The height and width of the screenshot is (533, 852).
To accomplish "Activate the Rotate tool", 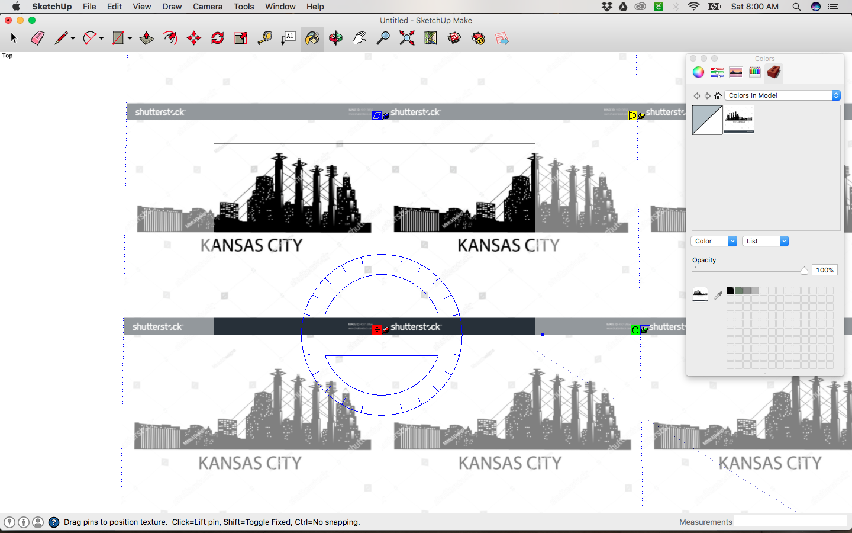I will coord(218,38).
